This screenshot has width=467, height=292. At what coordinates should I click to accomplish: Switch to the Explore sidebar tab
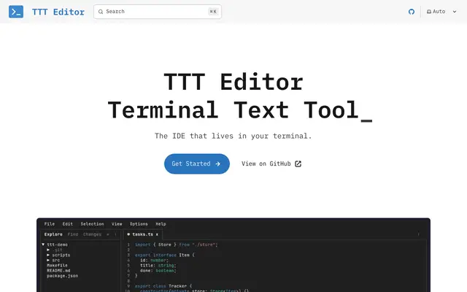tap(53, 234)
